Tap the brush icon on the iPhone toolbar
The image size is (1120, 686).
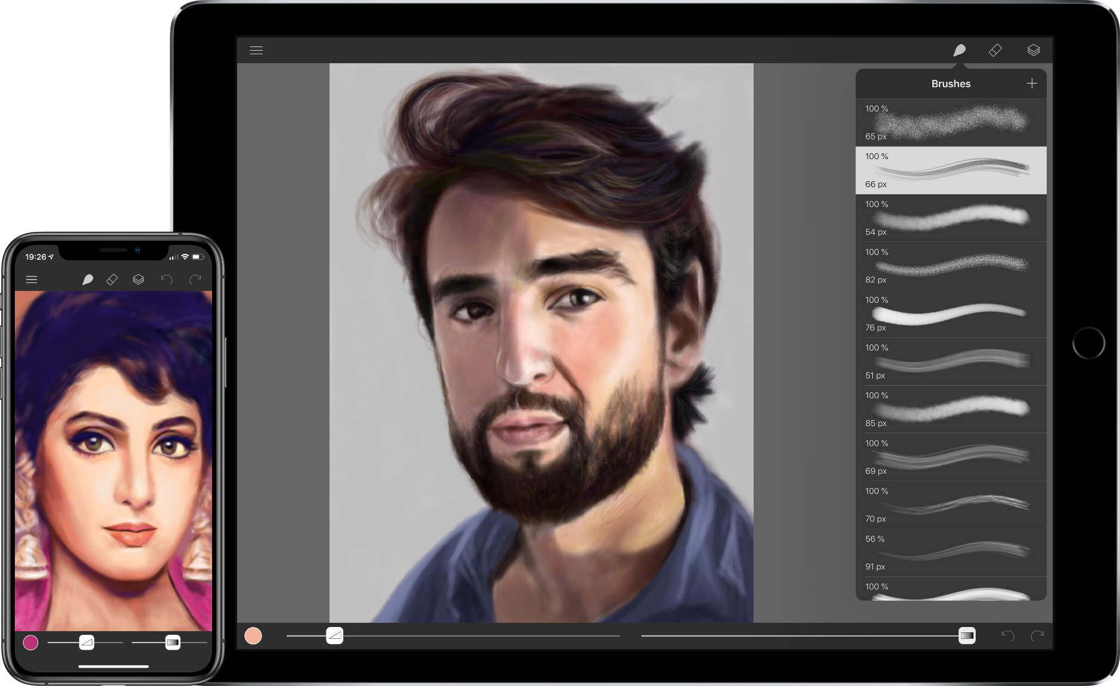[x=88, y=280]
